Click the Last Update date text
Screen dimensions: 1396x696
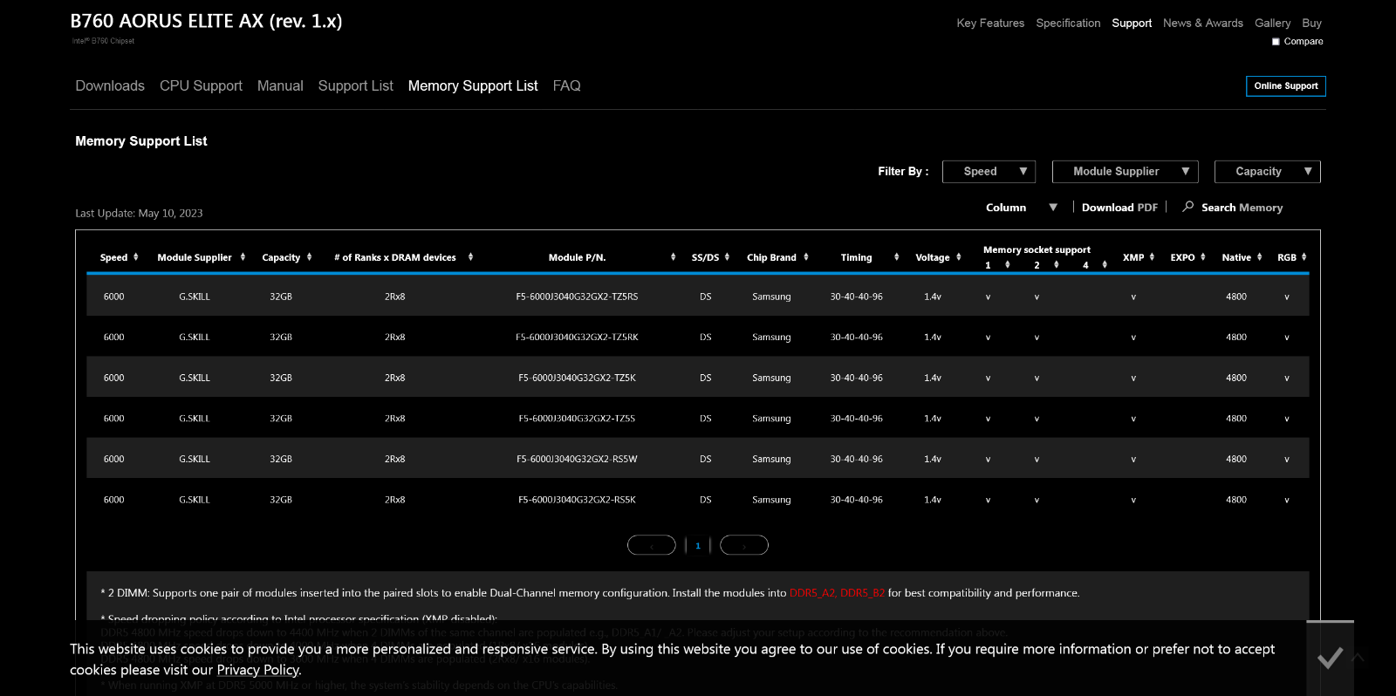click(139, 214)
